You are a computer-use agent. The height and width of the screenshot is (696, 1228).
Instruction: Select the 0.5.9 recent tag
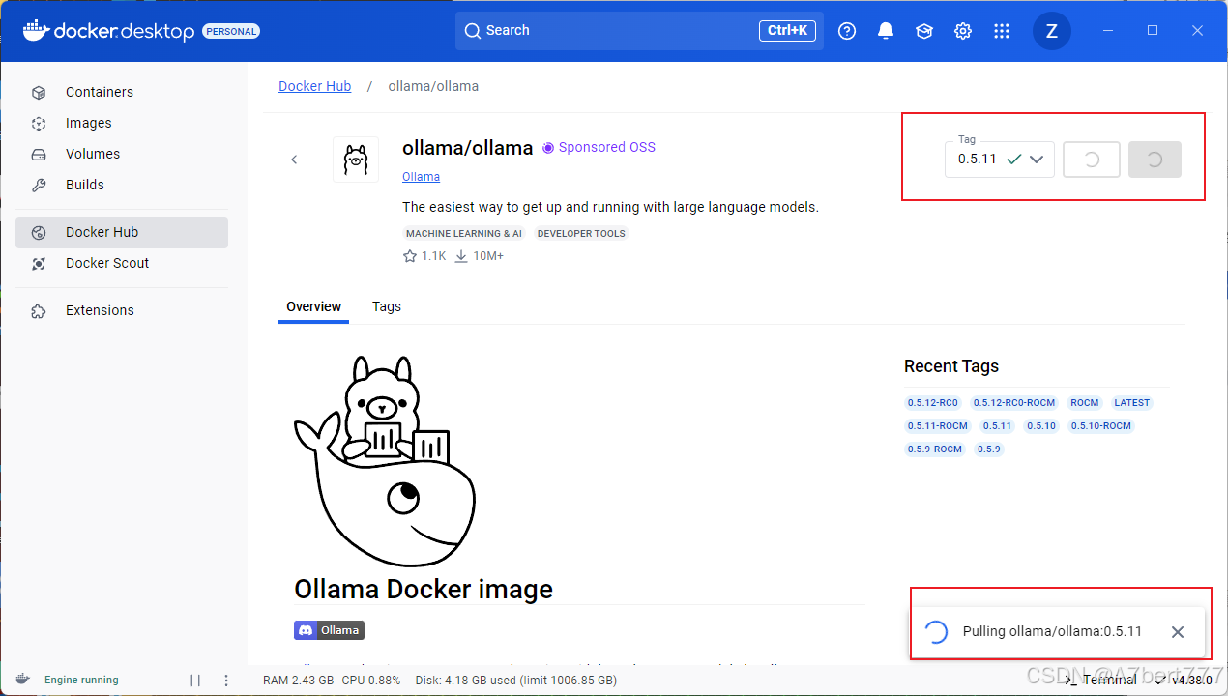989,449
